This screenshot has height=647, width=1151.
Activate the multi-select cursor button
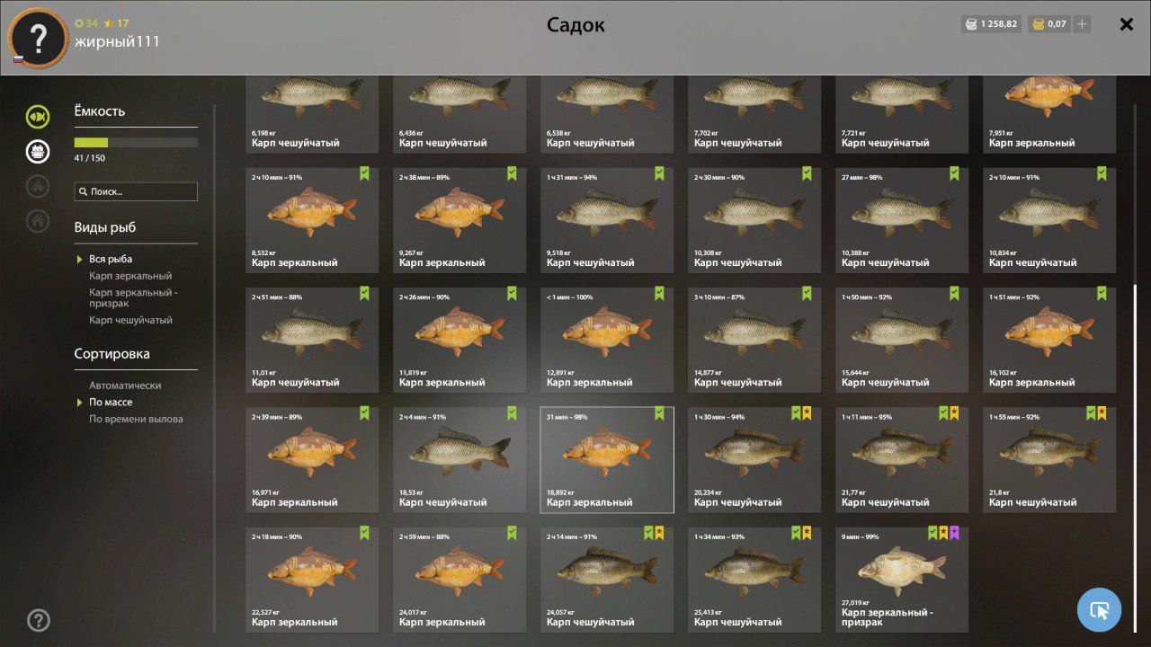click(1099, 610)
